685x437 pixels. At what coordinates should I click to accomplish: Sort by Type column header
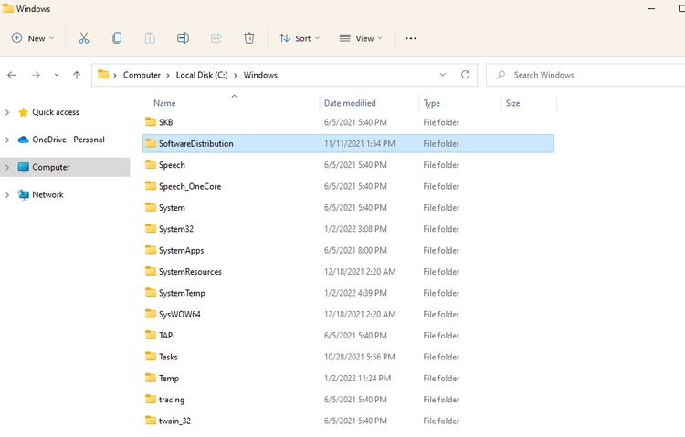(x=432, y=103)
